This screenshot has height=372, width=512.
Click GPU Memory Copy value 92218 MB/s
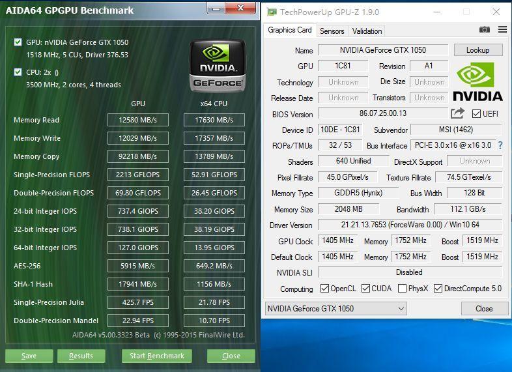[138, 156]
